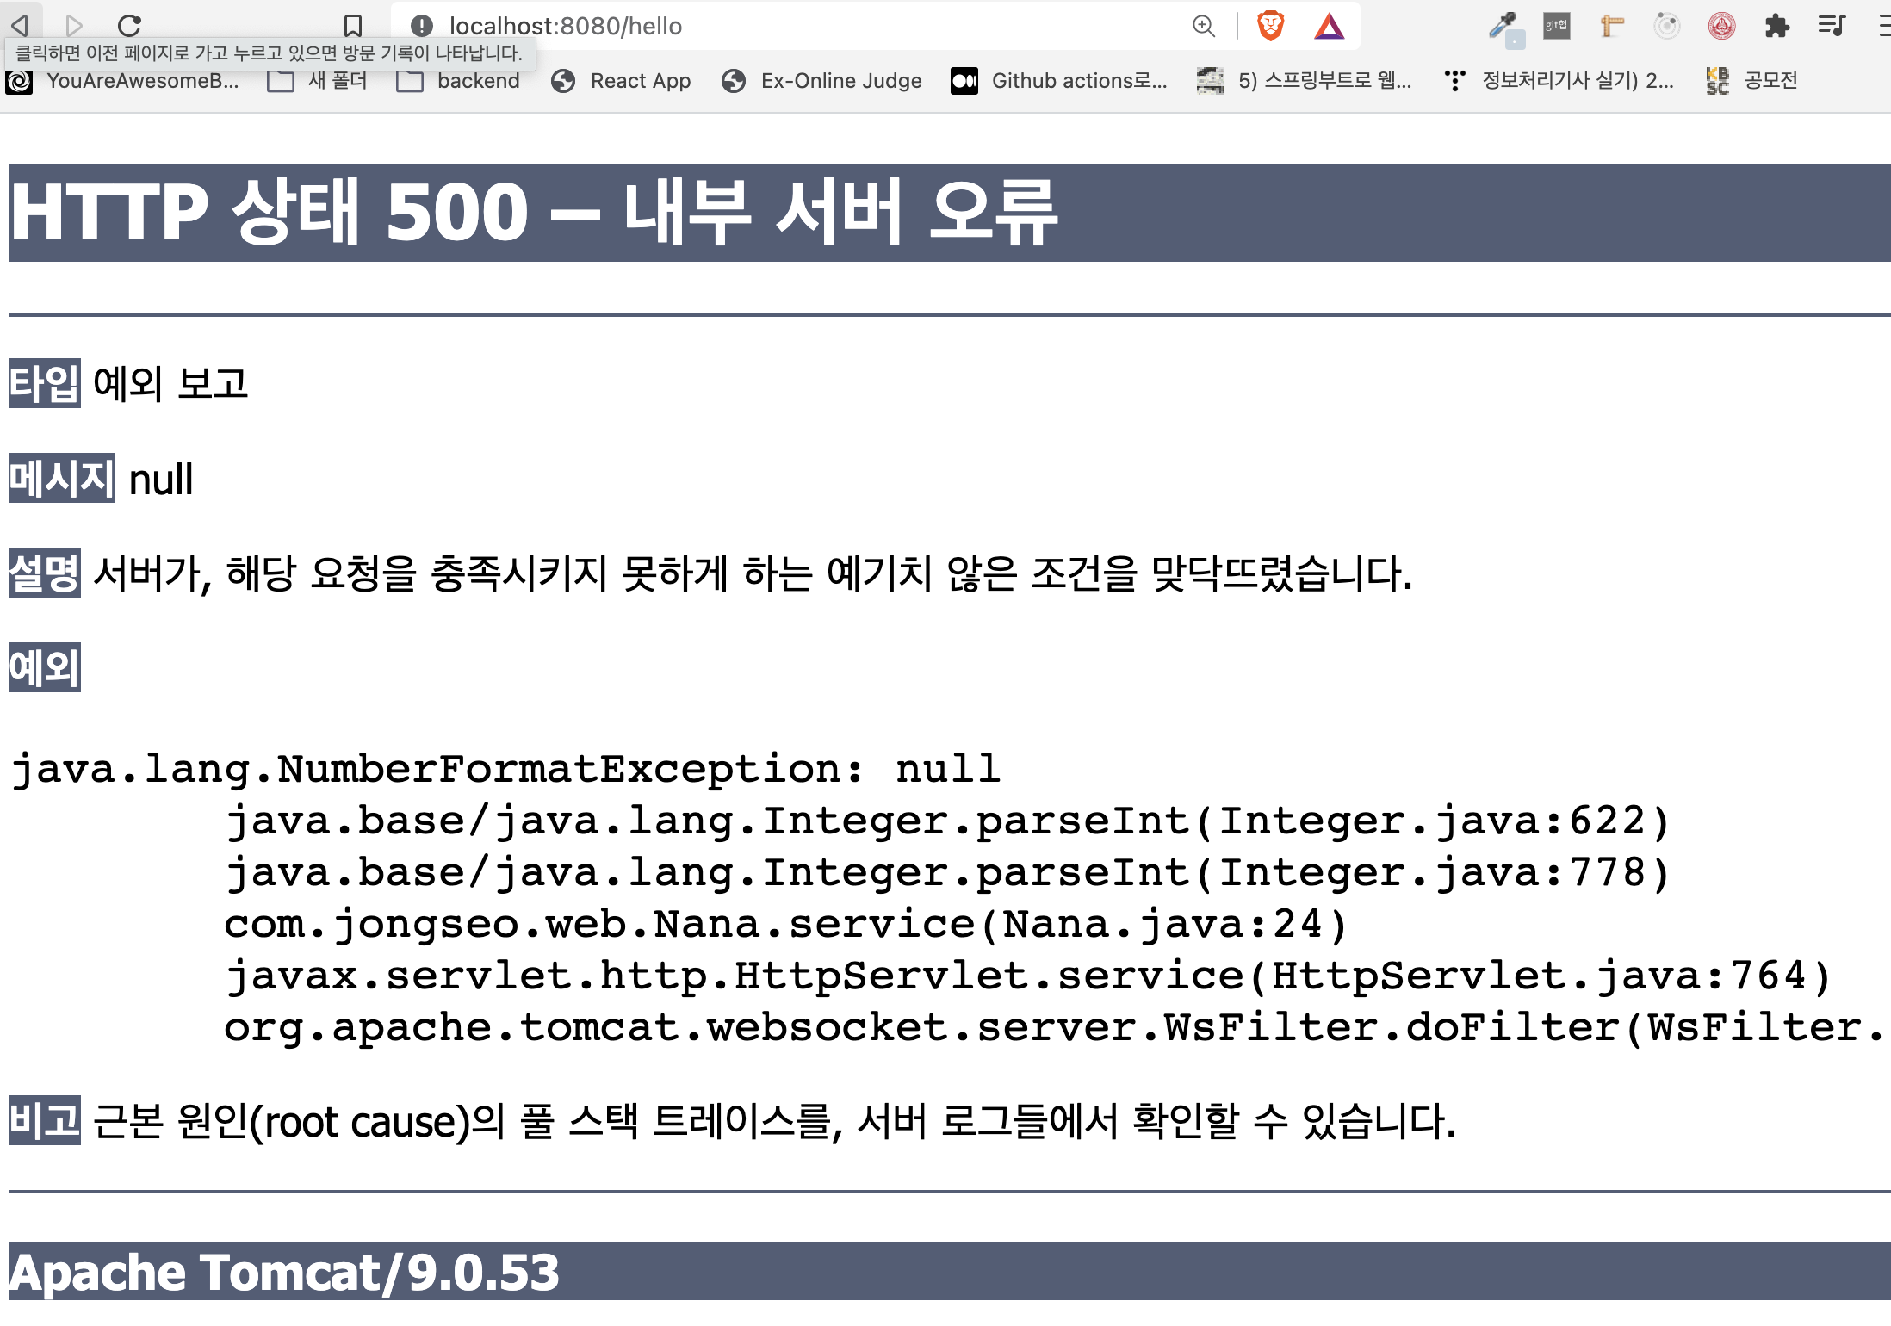Open Brave Rewards triangle icon
Viewport: 1891px width, 1326px height.
1329,26
